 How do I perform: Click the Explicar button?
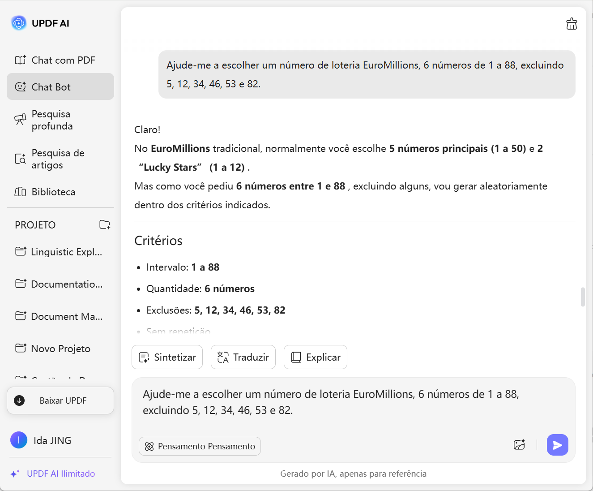[316, 357]
